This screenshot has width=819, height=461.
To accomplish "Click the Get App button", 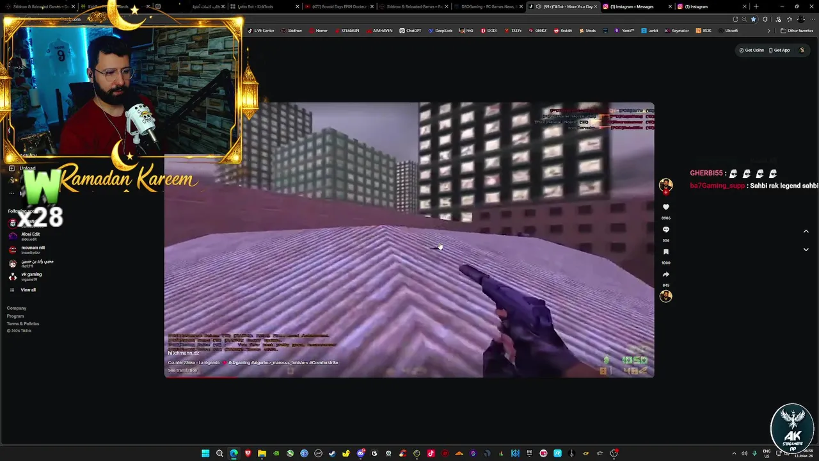I will click(x=779, y=50).
